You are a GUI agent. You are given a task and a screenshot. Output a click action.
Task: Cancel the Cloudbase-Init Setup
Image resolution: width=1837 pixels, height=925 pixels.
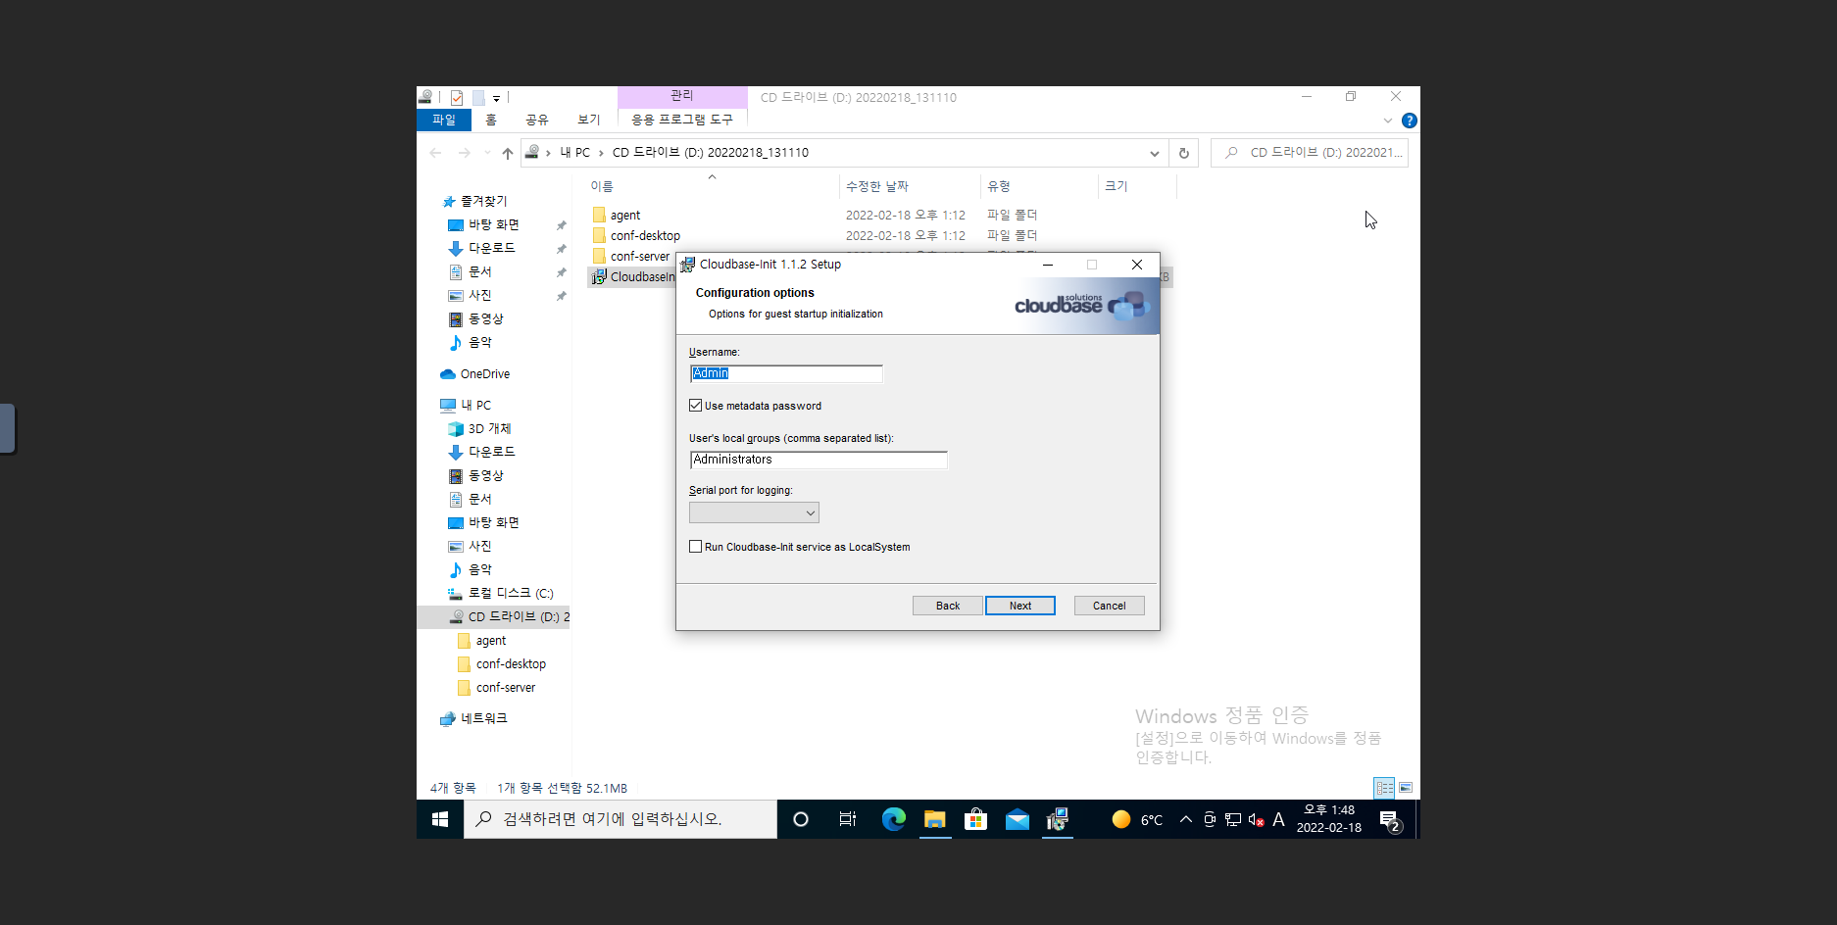pos(1110,606)
